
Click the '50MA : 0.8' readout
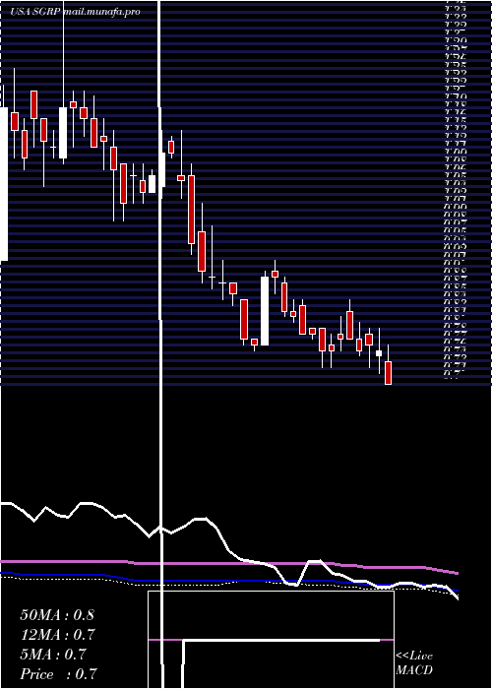57,615
